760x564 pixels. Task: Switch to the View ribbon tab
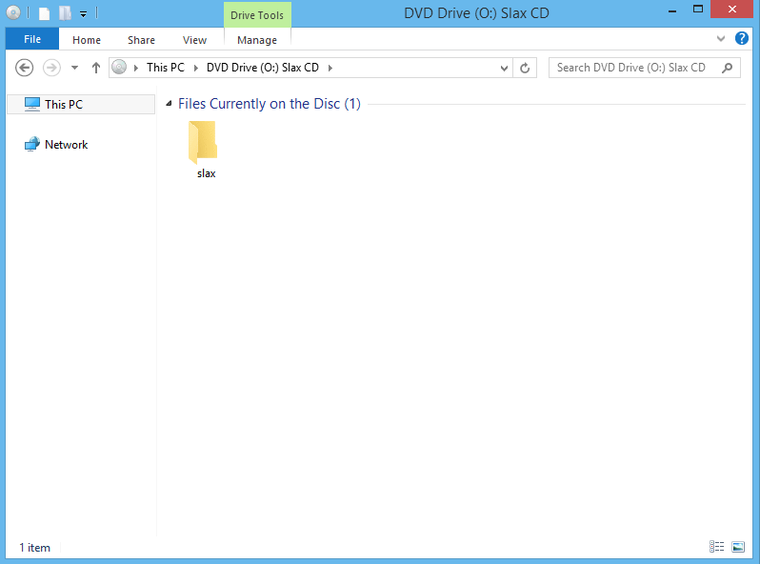tap(194, 40)
